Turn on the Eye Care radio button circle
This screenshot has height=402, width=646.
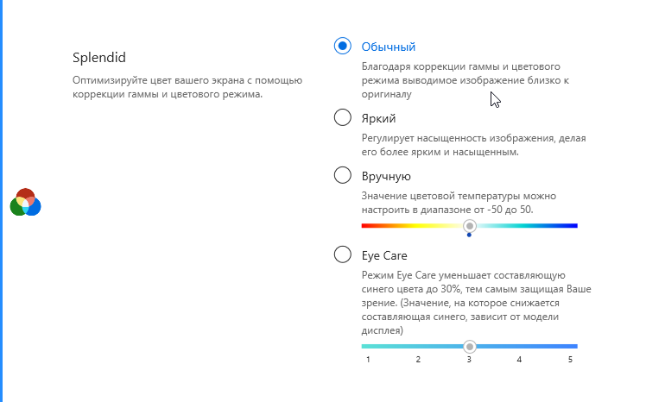(343, 255)
